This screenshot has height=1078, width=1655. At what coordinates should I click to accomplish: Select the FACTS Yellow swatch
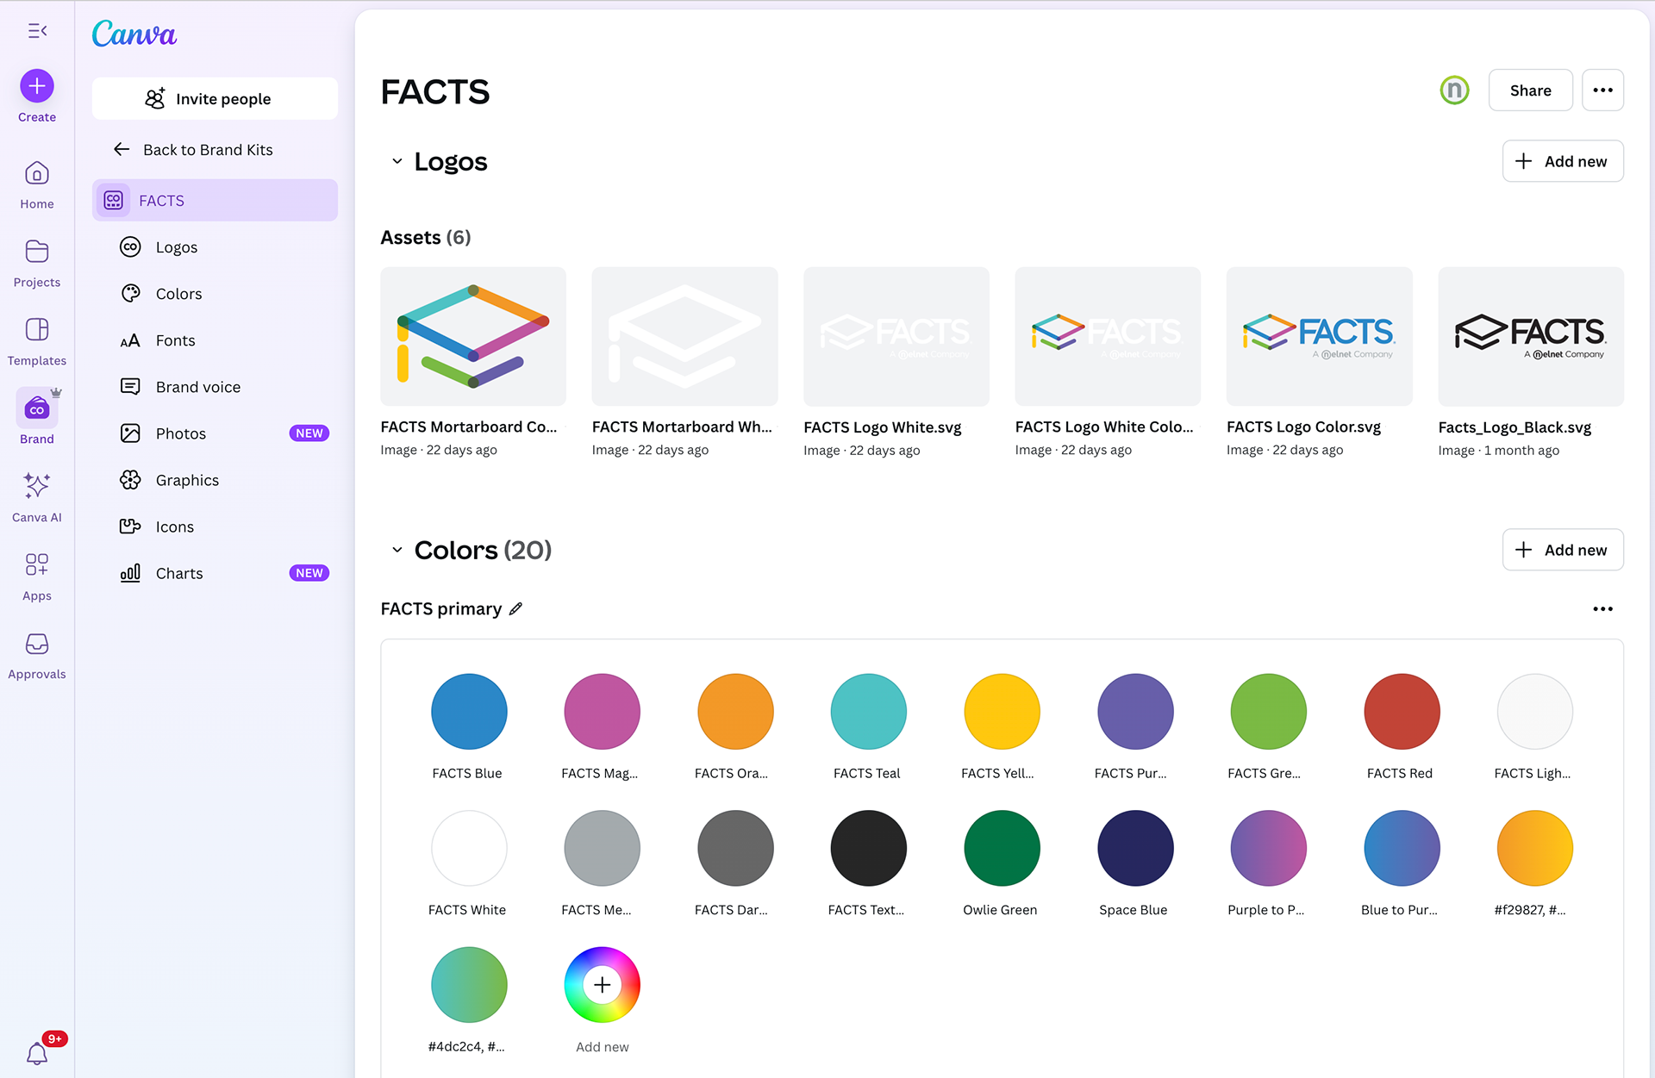pyautogui.click(x=1002, y=712)
